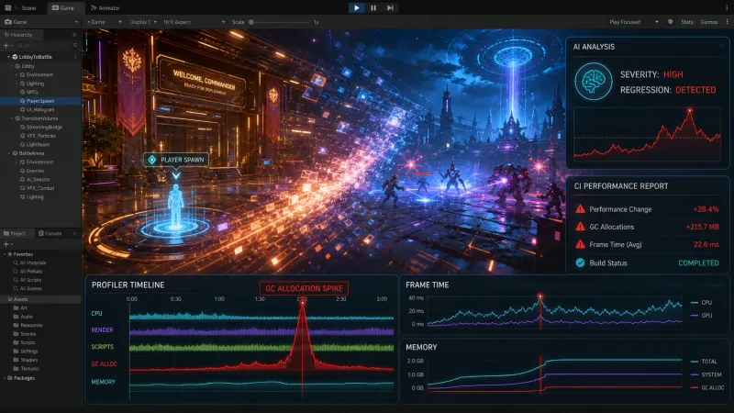Open the Audio folder
Screen dimensions: 734x413
coord(23,317)
